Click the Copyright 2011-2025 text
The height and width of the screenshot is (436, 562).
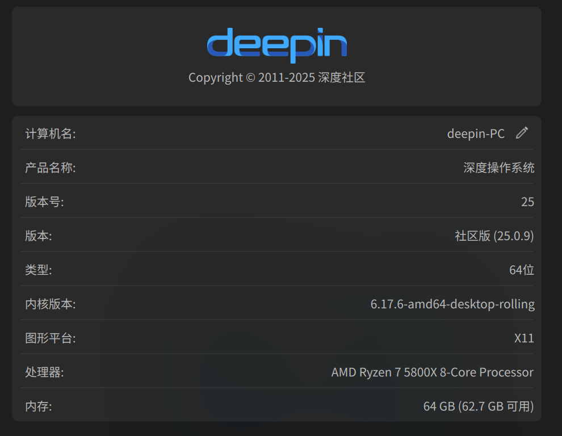[x=276, y=77]
